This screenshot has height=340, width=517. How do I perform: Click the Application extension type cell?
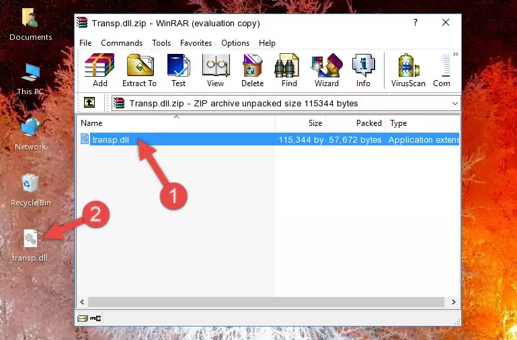[424, 139]
